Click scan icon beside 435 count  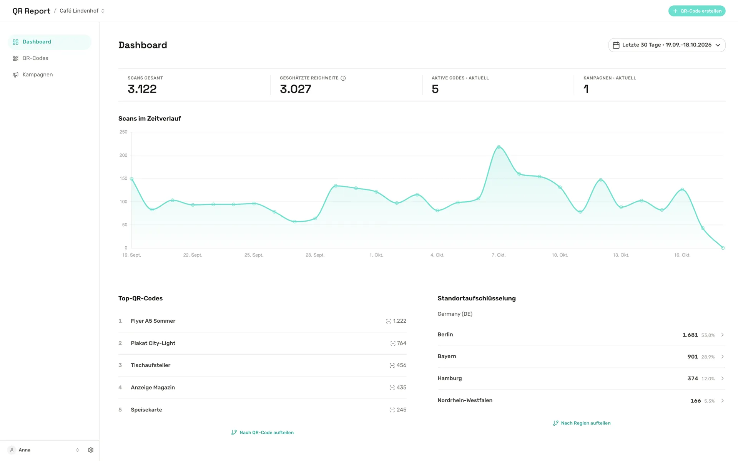(x=392, y=388)
